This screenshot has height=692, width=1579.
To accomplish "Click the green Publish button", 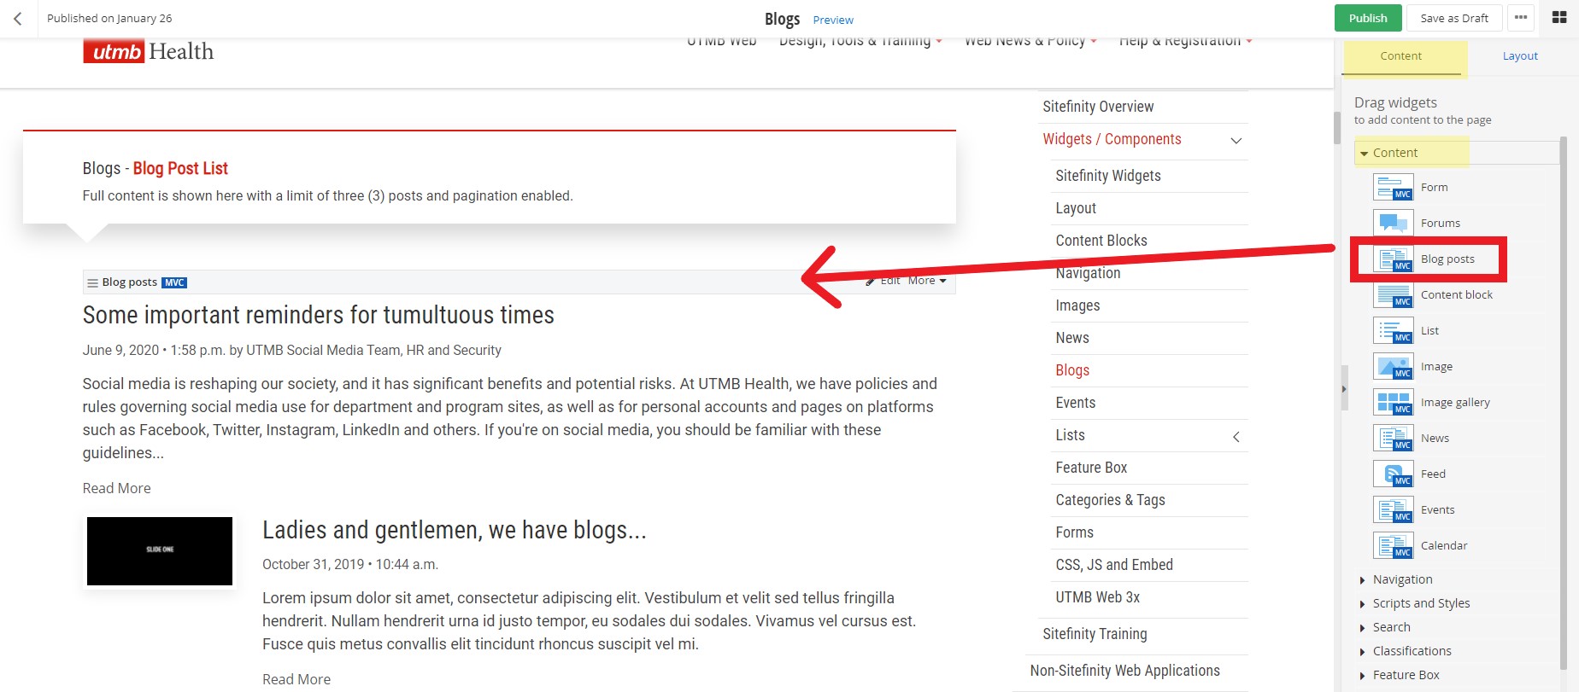I will 1367,18.
